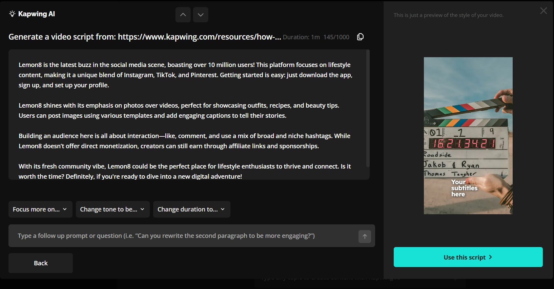
Task: Click the "Generate a video script from" title
Action: click(x=145, y=37)
